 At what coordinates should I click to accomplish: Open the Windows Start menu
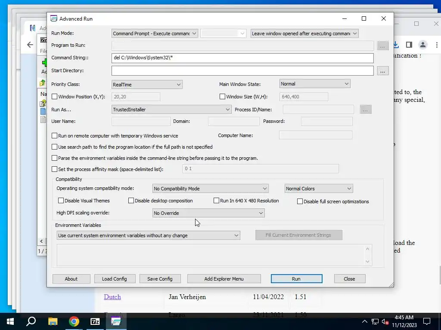click(x=10, y=321)
